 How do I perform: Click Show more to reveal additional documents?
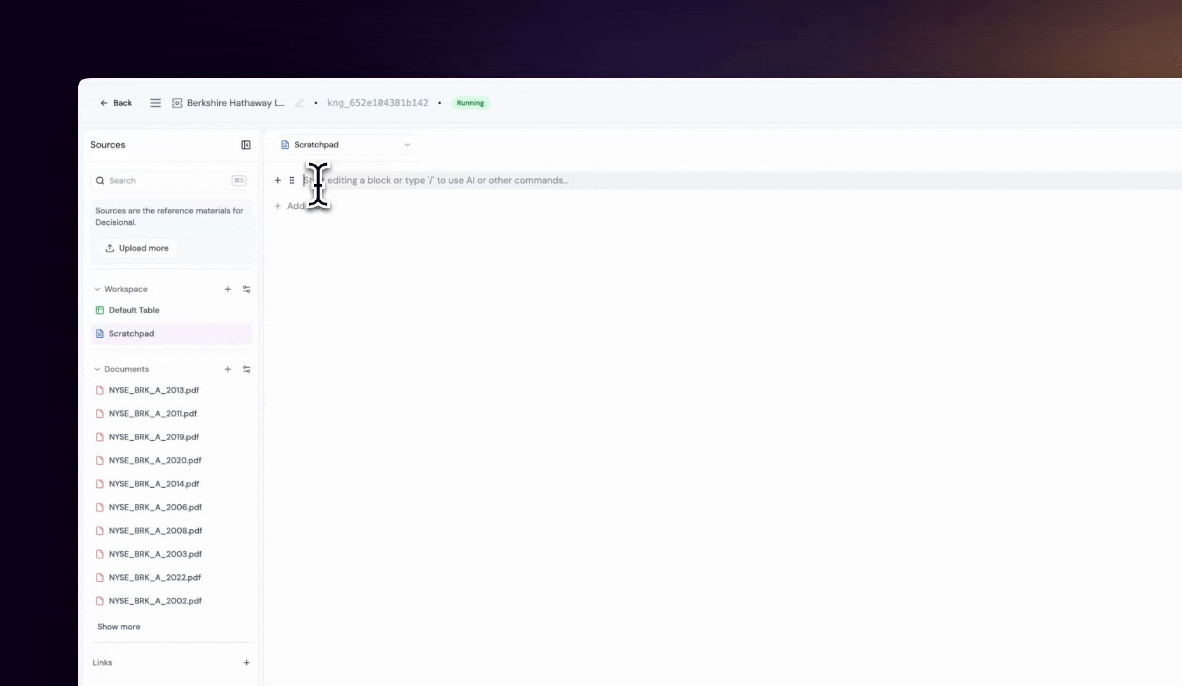click(119, 626)
